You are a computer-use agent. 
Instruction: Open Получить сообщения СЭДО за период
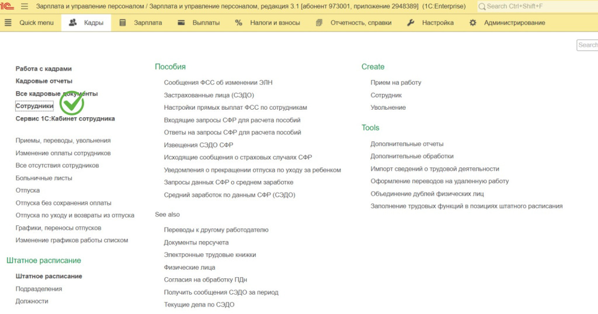point(221,292)
